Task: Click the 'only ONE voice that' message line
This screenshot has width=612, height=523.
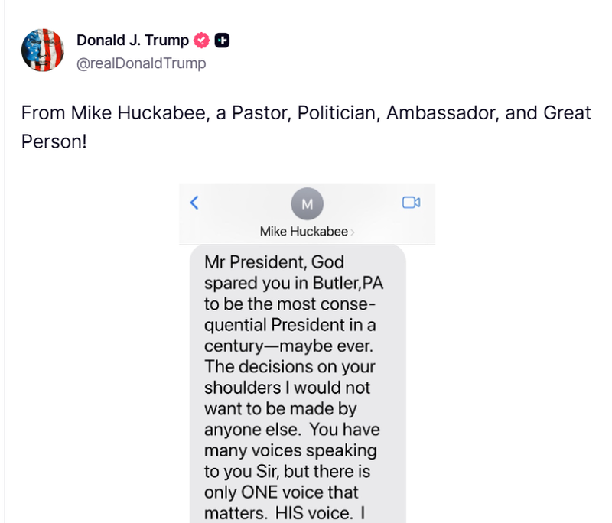Action: [x=281, y=491]
